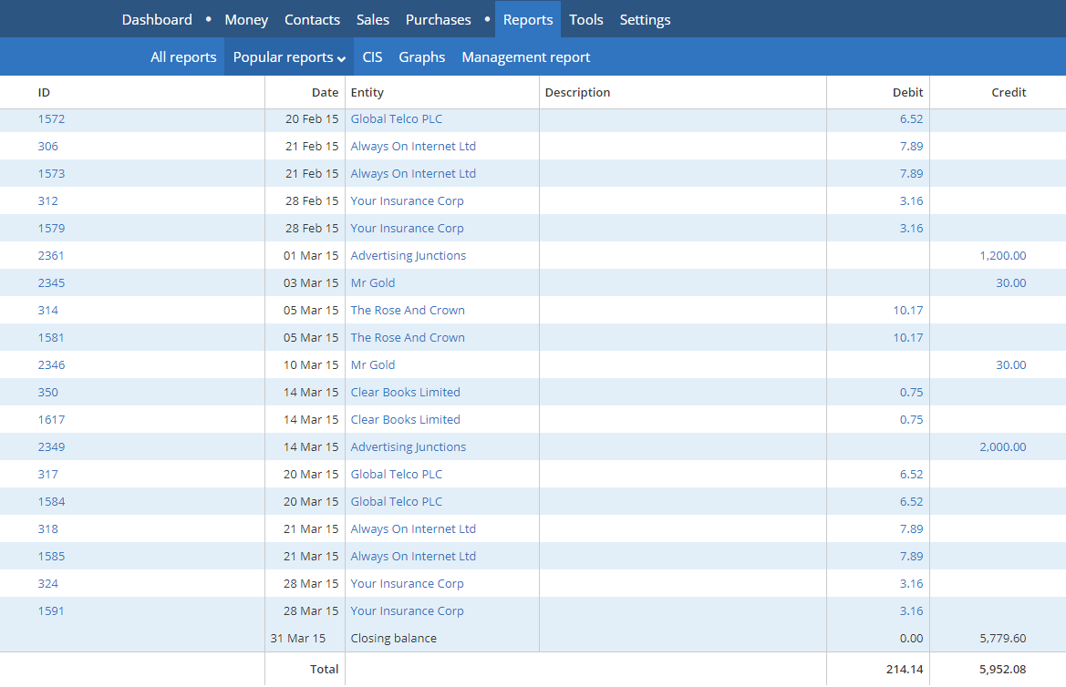Open Mr Gold entity dated 03 Mar 15
This screenshot has height=687, width=1066.
point(373,282)
